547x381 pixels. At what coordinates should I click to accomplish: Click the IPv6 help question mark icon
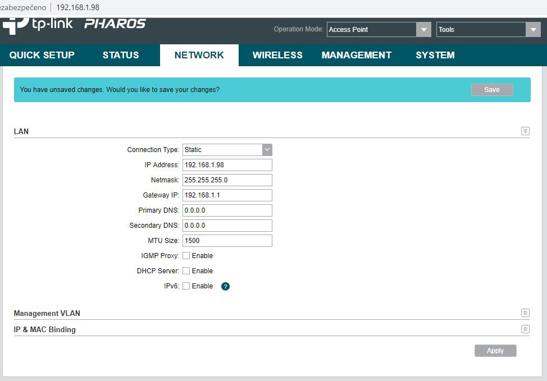(x=225, y=286)
